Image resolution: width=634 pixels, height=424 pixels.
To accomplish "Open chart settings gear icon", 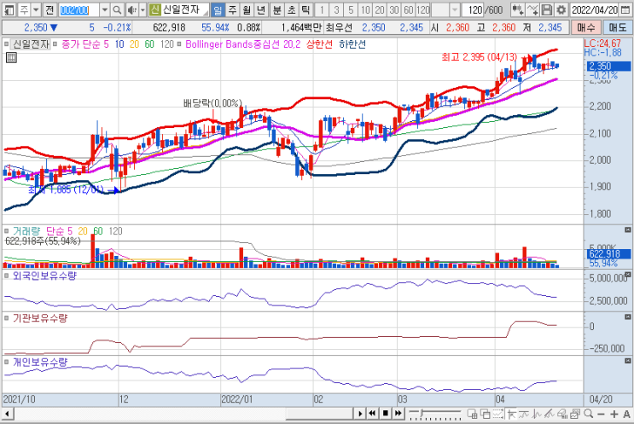I will tap(561, 9).
